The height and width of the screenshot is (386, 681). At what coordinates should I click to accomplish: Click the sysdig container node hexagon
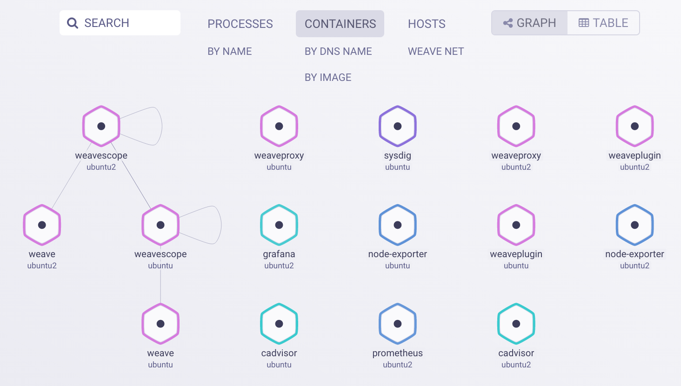[397, 126]
